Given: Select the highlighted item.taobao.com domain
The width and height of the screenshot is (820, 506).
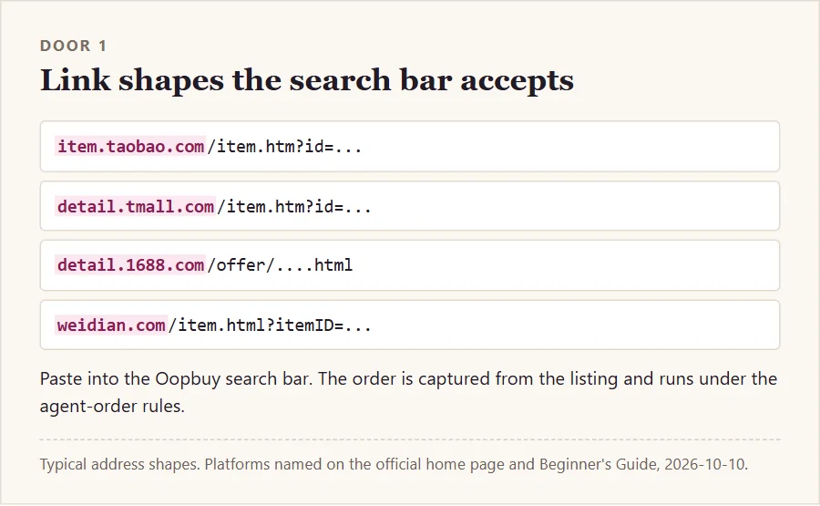Looking at the screenshot, I should [130, 147].
